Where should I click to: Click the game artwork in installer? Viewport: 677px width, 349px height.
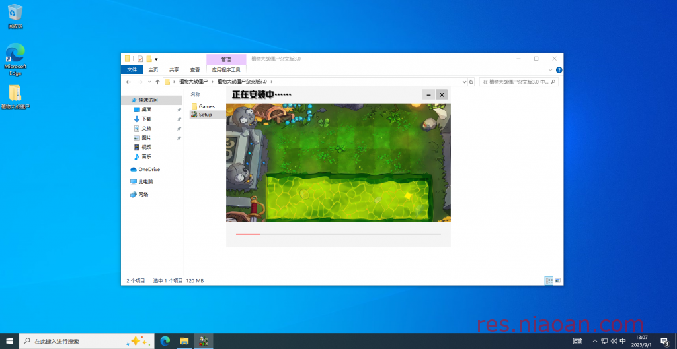338,162
